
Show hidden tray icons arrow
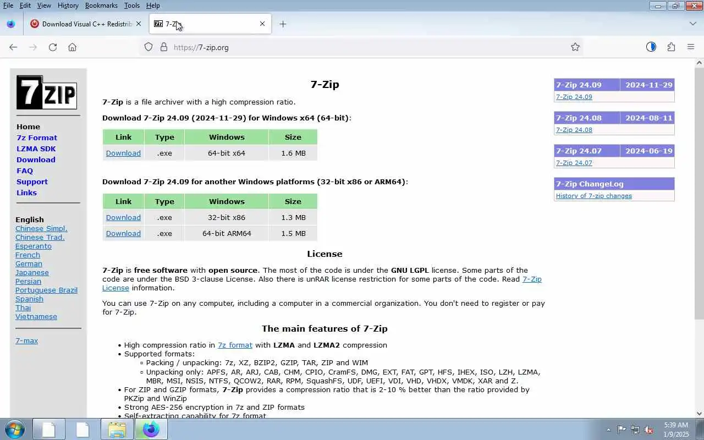[x=608, y=430]
